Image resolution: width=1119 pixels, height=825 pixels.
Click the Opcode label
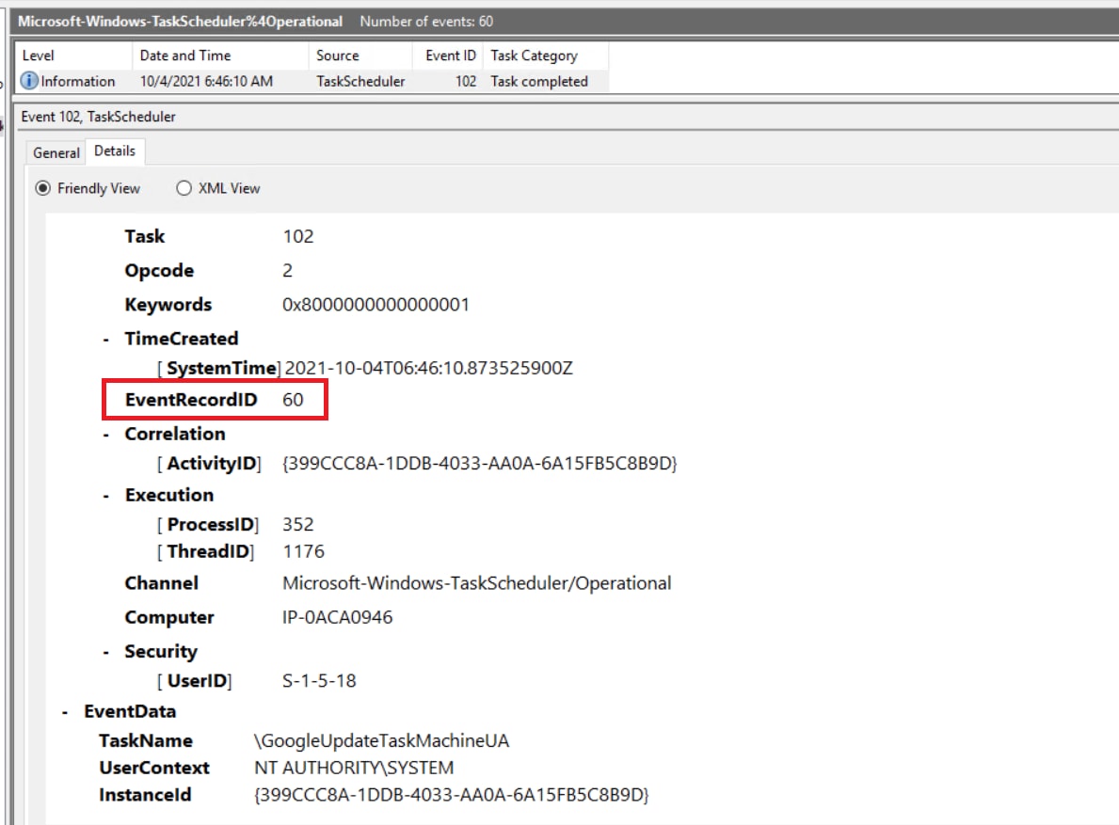159,271
